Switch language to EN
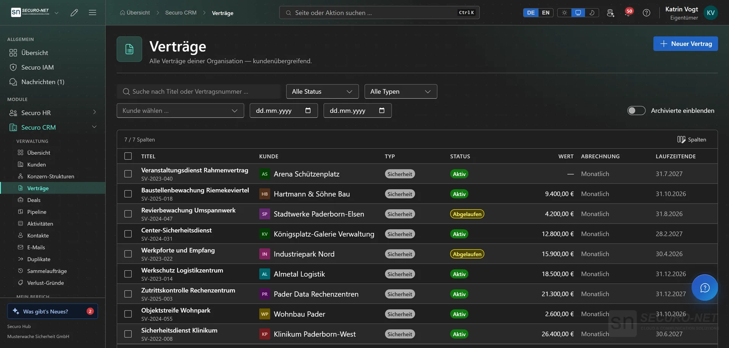Image resolution: width=729 pixels, height=348 pixels. (546, 13)
